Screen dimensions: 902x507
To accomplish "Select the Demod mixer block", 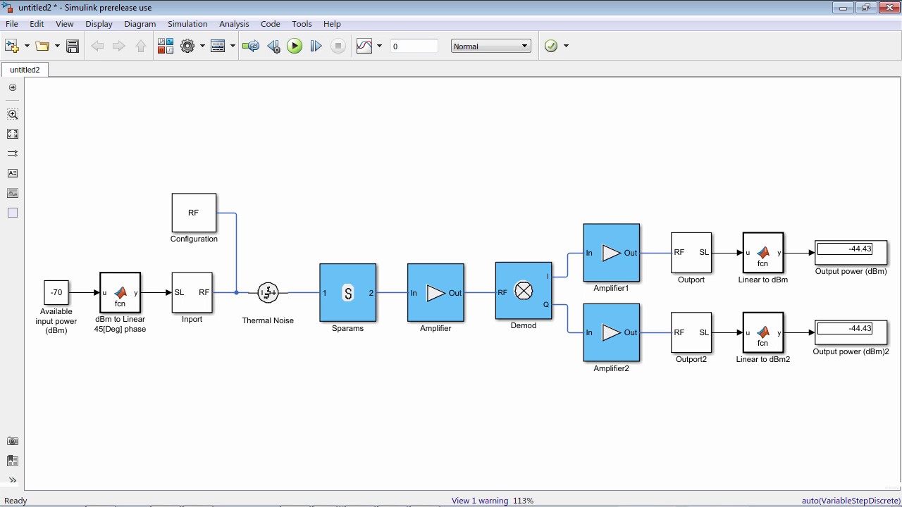I will (x=523, y=290).
